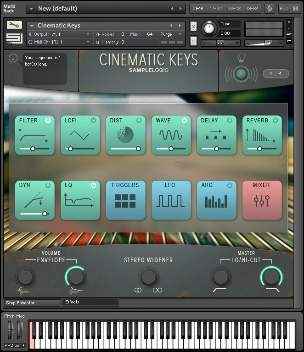
Task: Click the AUX button in header
Action: click(284, 9)
